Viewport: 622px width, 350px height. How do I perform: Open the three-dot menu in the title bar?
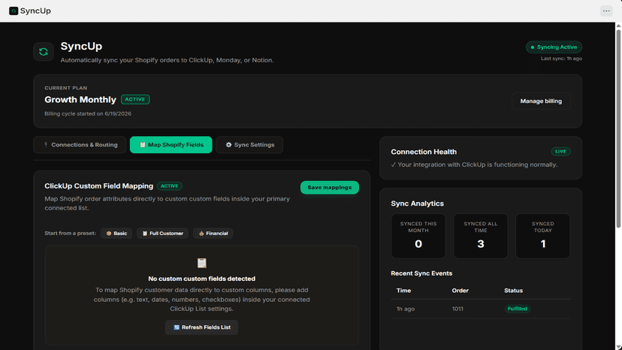click(606, 11)
